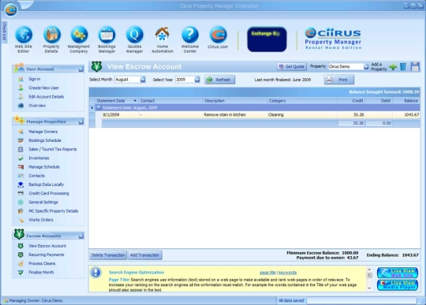Viewport: 426px width, 305px height.
Task: Click the Delete Transaction button
Action: (108, 255)
